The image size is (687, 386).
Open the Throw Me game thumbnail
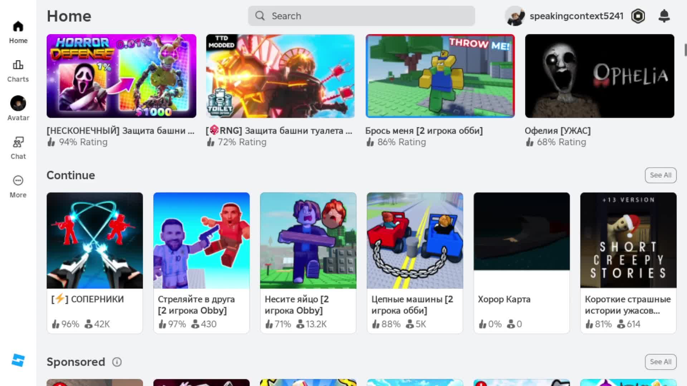click(x=440, y=76)
